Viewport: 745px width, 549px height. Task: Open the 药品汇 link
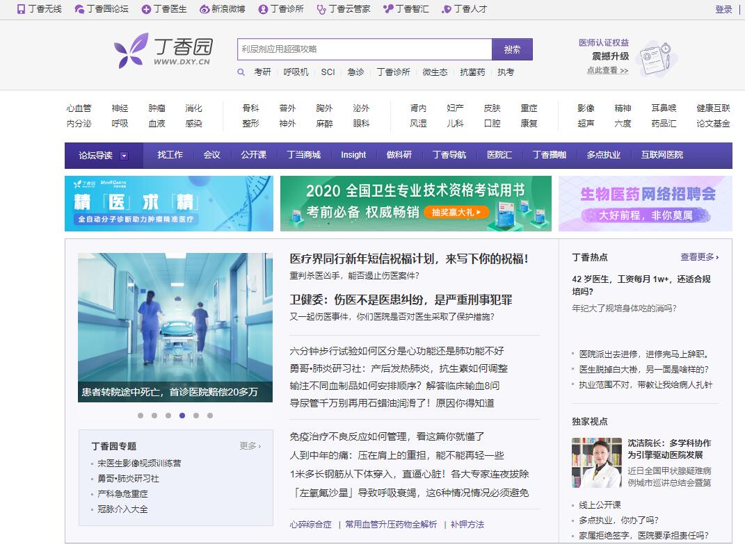coord(664,124)
